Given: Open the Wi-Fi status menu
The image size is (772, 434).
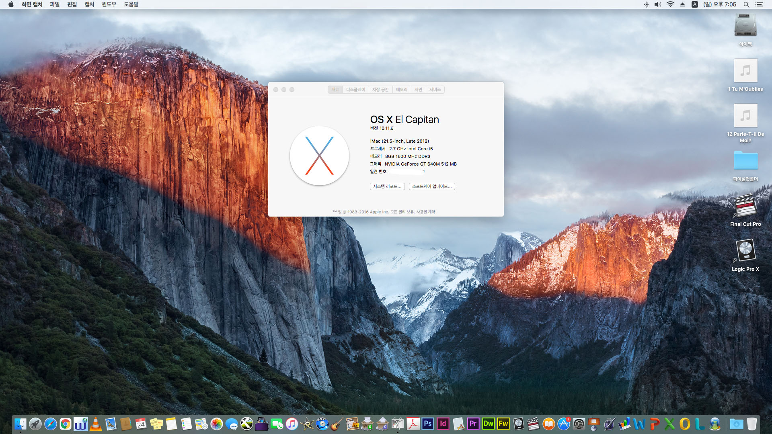Looking at the screenshot, I should pos(670,4).
